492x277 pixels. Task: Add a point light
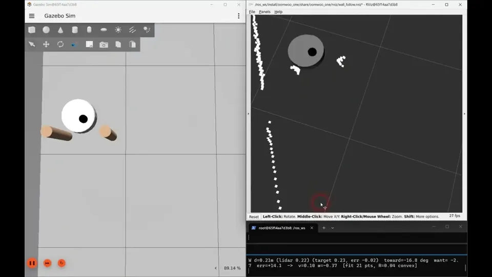(x=118, y=30)
